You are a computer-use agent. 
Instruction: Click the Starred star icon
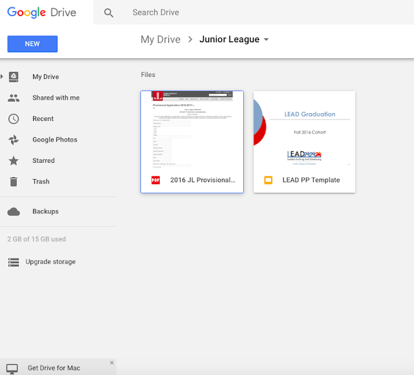coord(14,161)
